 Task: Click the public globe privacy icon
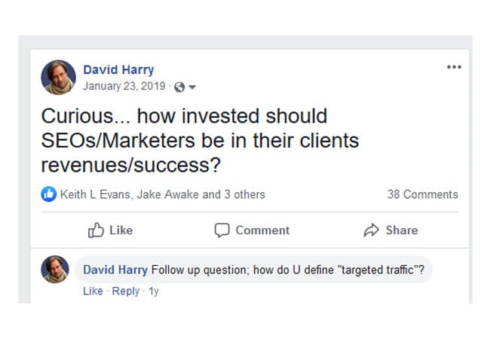179,87
